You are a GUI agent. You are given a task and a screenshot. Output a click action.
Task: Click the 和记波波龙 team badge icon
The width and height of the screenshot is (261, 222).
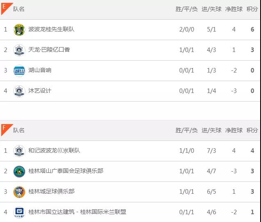point(19,151)
